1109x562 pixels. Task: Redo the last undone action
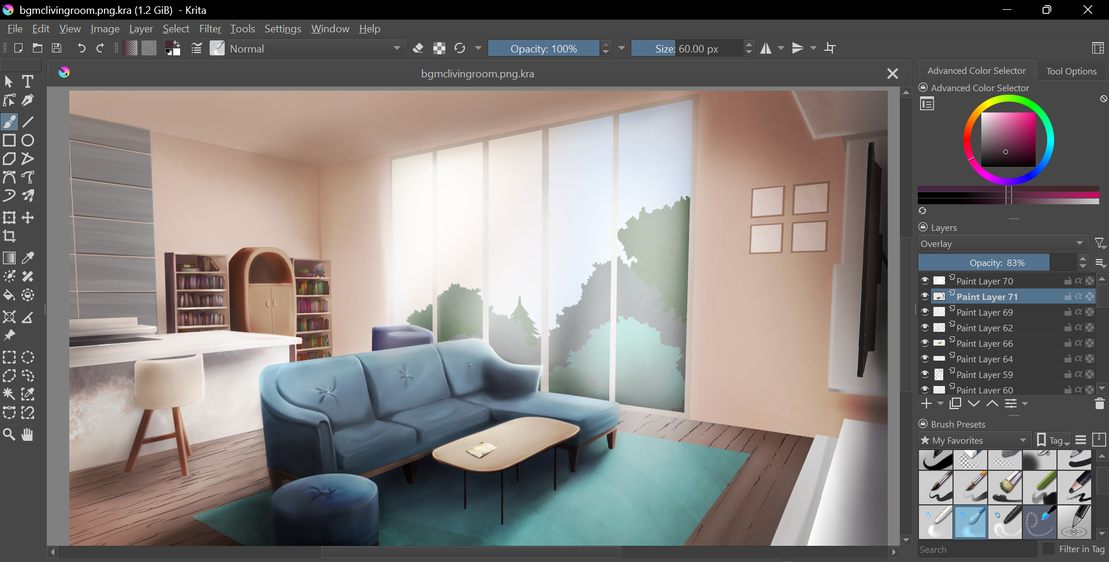click(101, 48)
